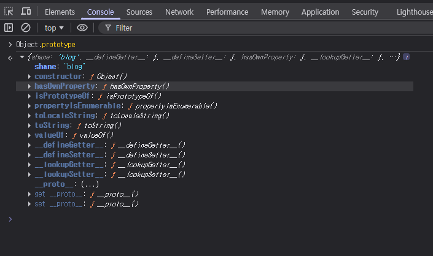This screenshot has width=433, height=256.
Task: Expand the hasOwnProperty function entry
Action: pos(30,86)
